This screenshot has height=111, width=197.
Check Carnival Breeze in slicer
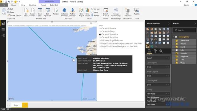pos(100,28)
